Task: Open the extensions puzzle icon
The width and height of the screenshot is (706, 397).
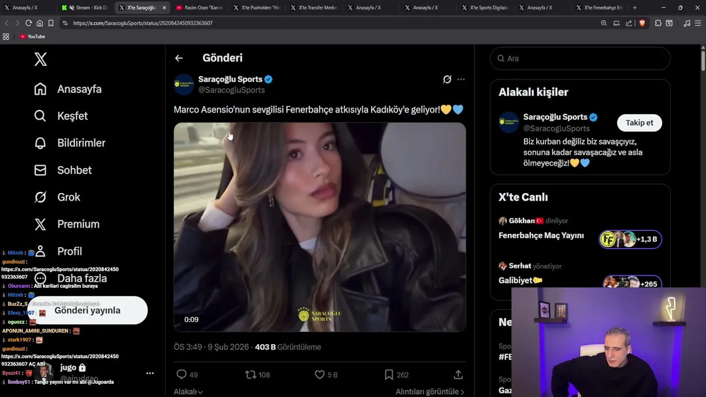Action: coord(658,23)
